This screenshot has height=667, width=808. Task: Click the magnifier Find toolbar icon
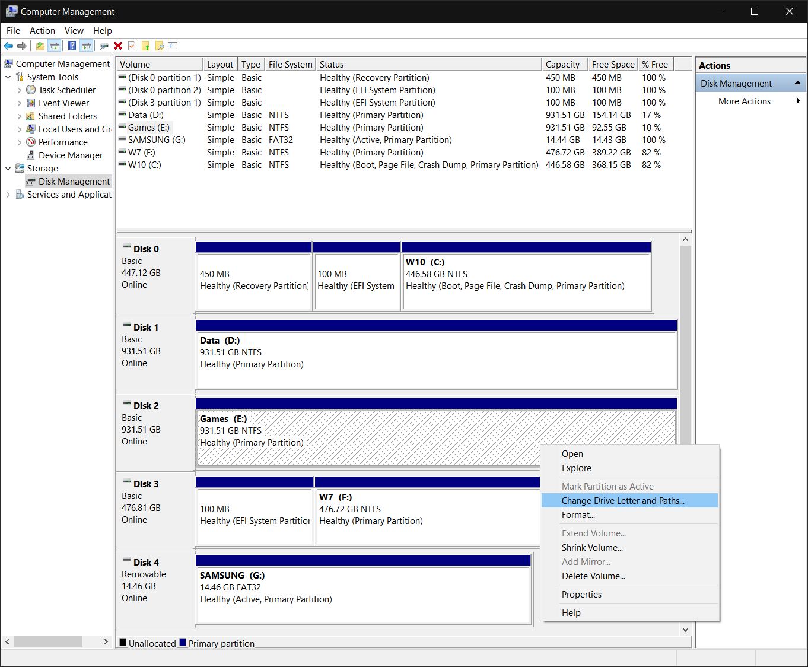[159, 46]
